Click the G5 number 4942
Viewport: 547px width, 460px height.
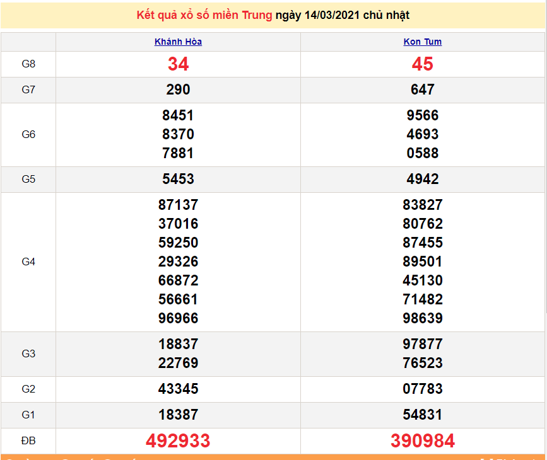coord(422,179)
